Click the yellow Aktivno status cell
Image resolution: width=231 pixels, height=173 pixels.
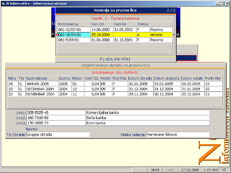point(161,35)
